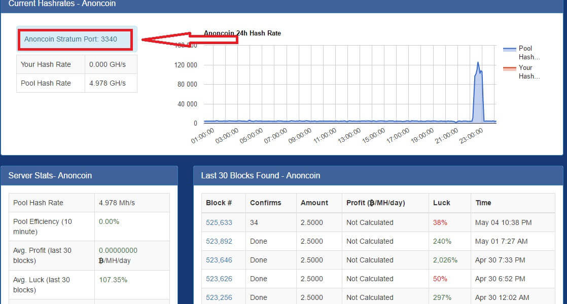Open block 523,646 link
This screenshot has height=304, width=567.
pos(219,260)
